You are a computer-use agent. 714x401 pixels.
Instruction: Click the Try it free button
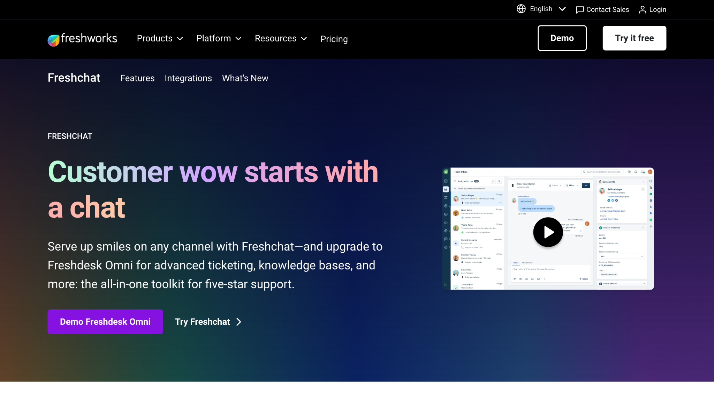pos(634,38)
